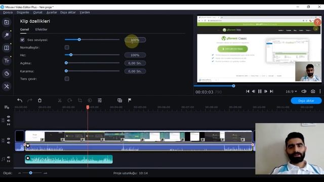Screen dimensions: 324x182
Task: Open help question mark in preview
Action: [x=317, y=22]
